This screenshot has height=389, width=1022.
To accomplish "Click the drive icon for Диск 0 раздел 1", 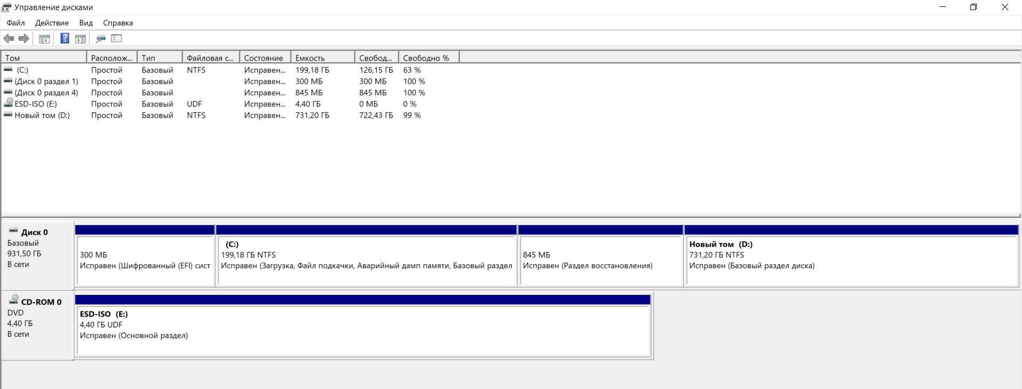I will click(8, 81).
